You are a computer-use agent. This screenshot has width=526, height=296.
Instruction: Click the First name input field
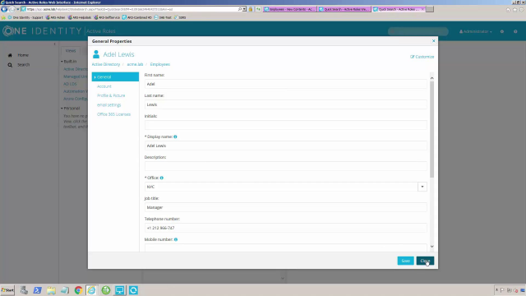coord(285,84)
